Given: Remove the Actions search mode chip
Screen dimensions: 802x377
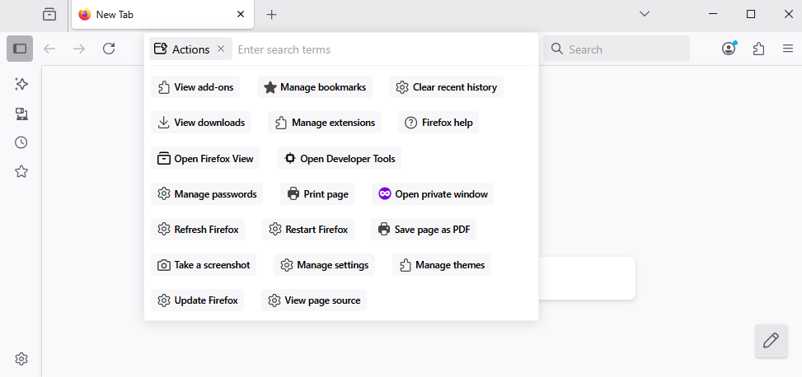Looking at the screenshot, I should click(221, 49).
